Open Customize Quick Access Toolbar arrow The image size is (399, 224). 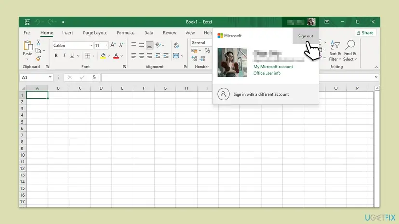(x=63, y=22)
